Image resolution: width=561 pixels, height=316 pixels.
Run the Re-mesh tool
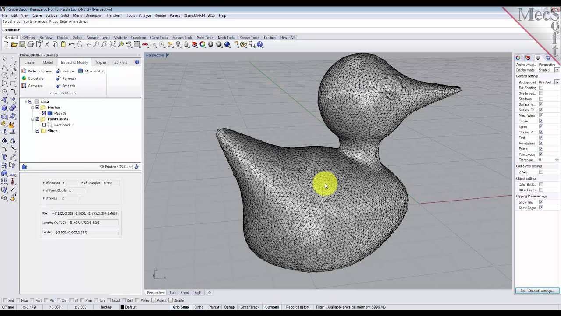(66, 79)
